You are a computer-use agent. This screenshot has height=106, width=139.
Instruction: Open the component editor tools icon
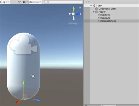coord(19,2)
